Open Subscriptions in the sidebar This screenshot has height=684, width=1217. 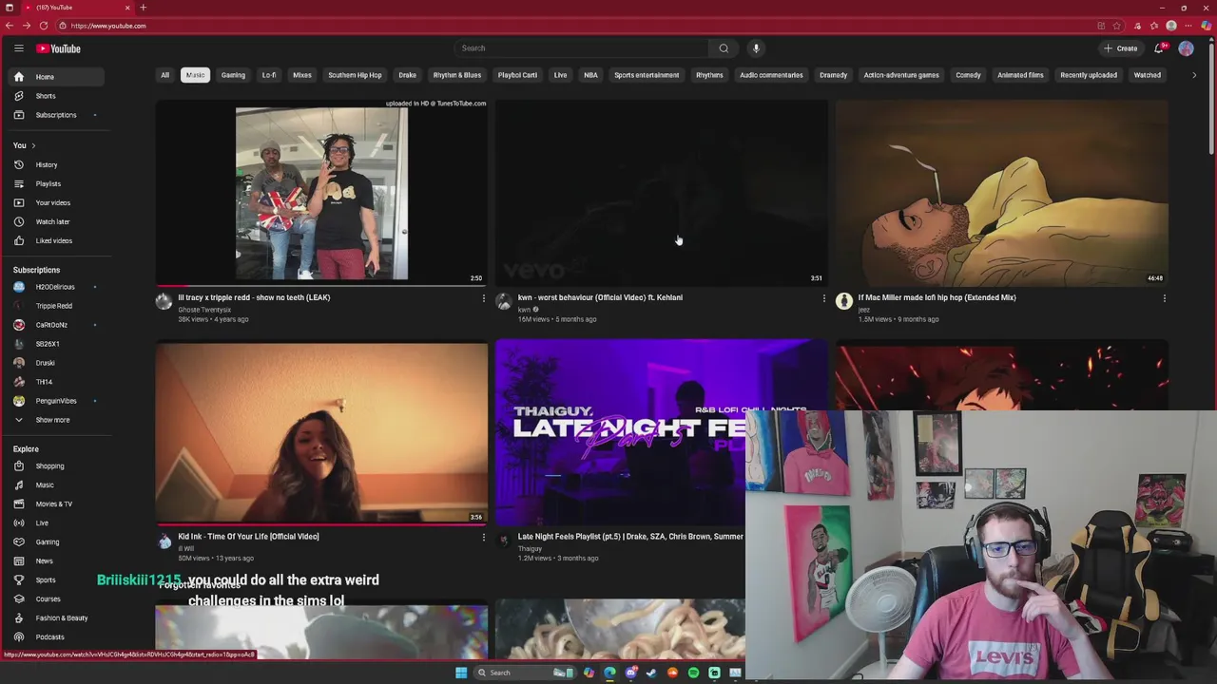tap(55, 115)
